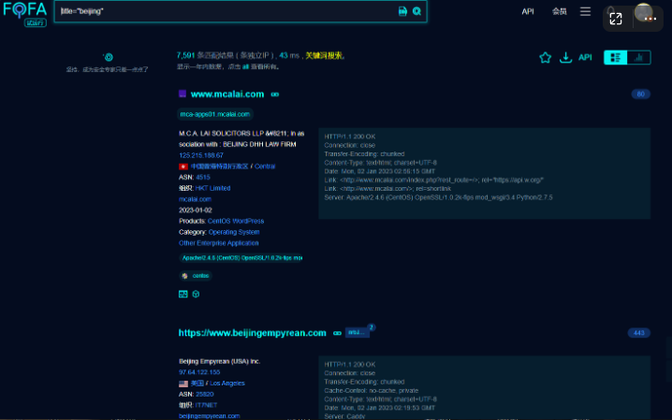This screenshot has height=420, width=672.
Task: Click the port 443 badge
Action: point(638,333)
